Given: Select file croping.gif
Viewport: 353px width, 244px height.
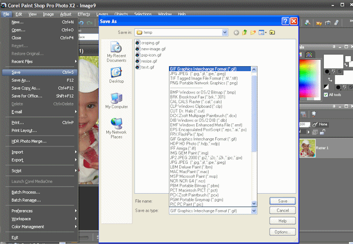Looking at the screenshot, I should 147,43.
